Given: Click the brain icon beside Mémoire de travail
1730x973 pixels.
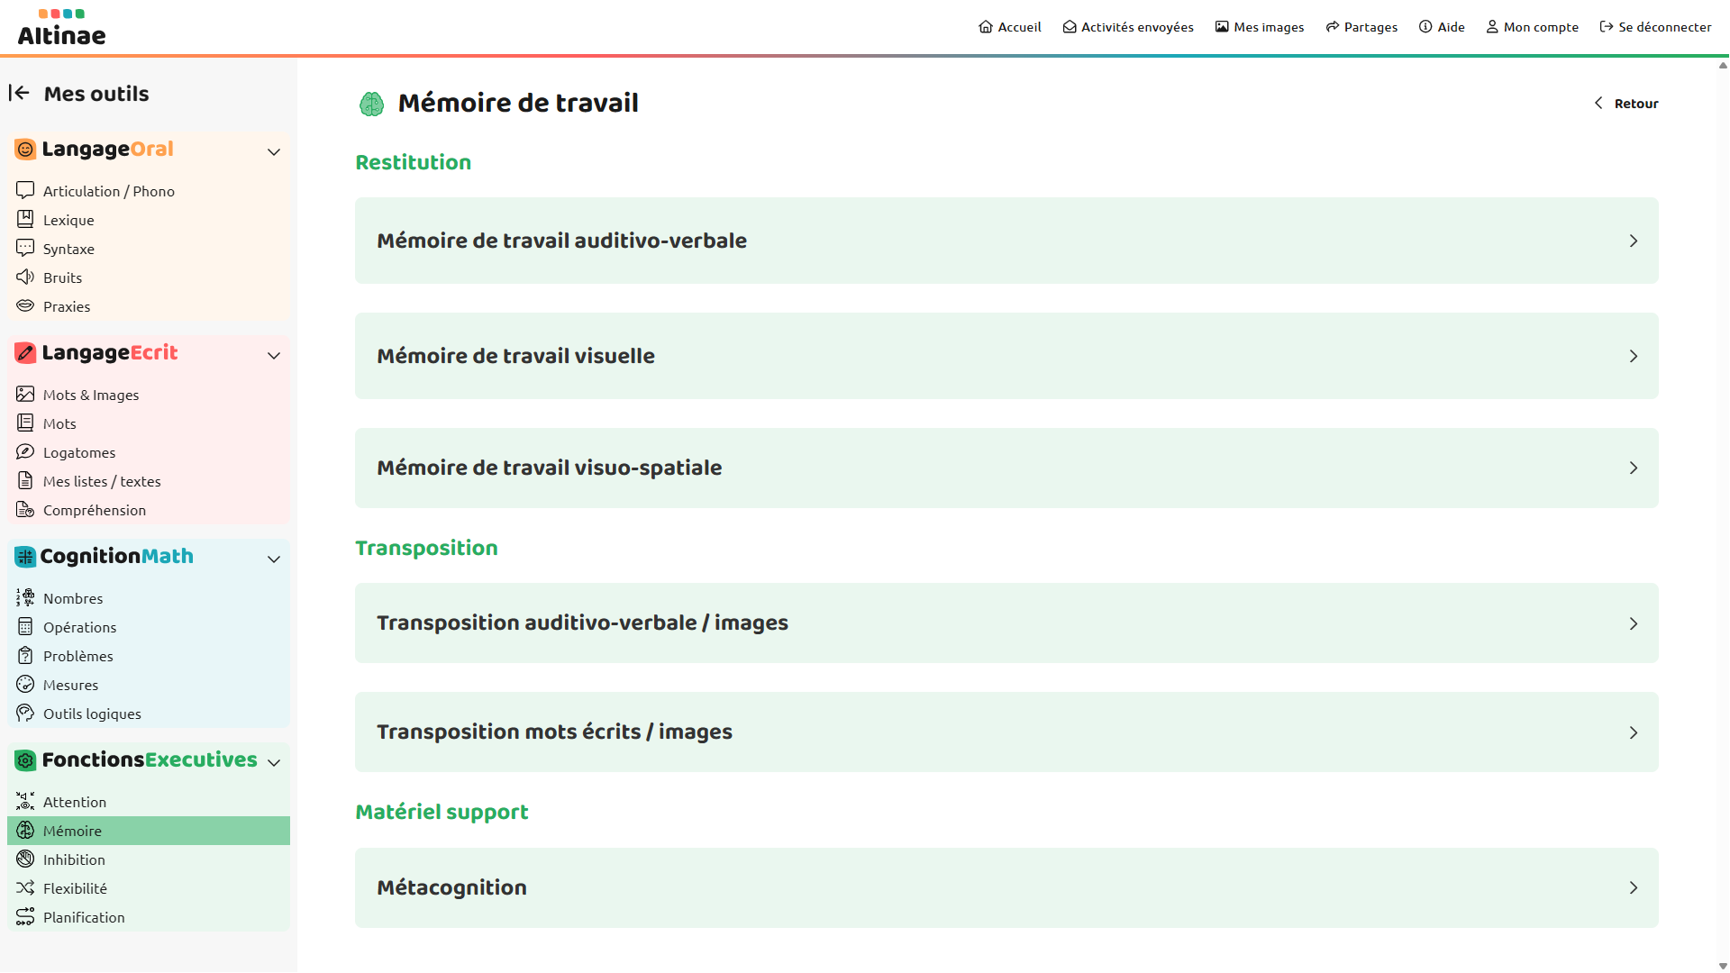Looking at the screenshot, I should click(x=371, y=104).
